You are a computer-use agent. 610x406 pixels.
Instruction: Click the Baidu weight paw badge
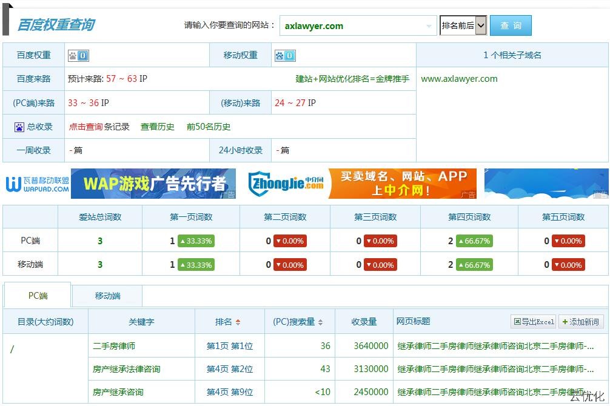point(78,56)
